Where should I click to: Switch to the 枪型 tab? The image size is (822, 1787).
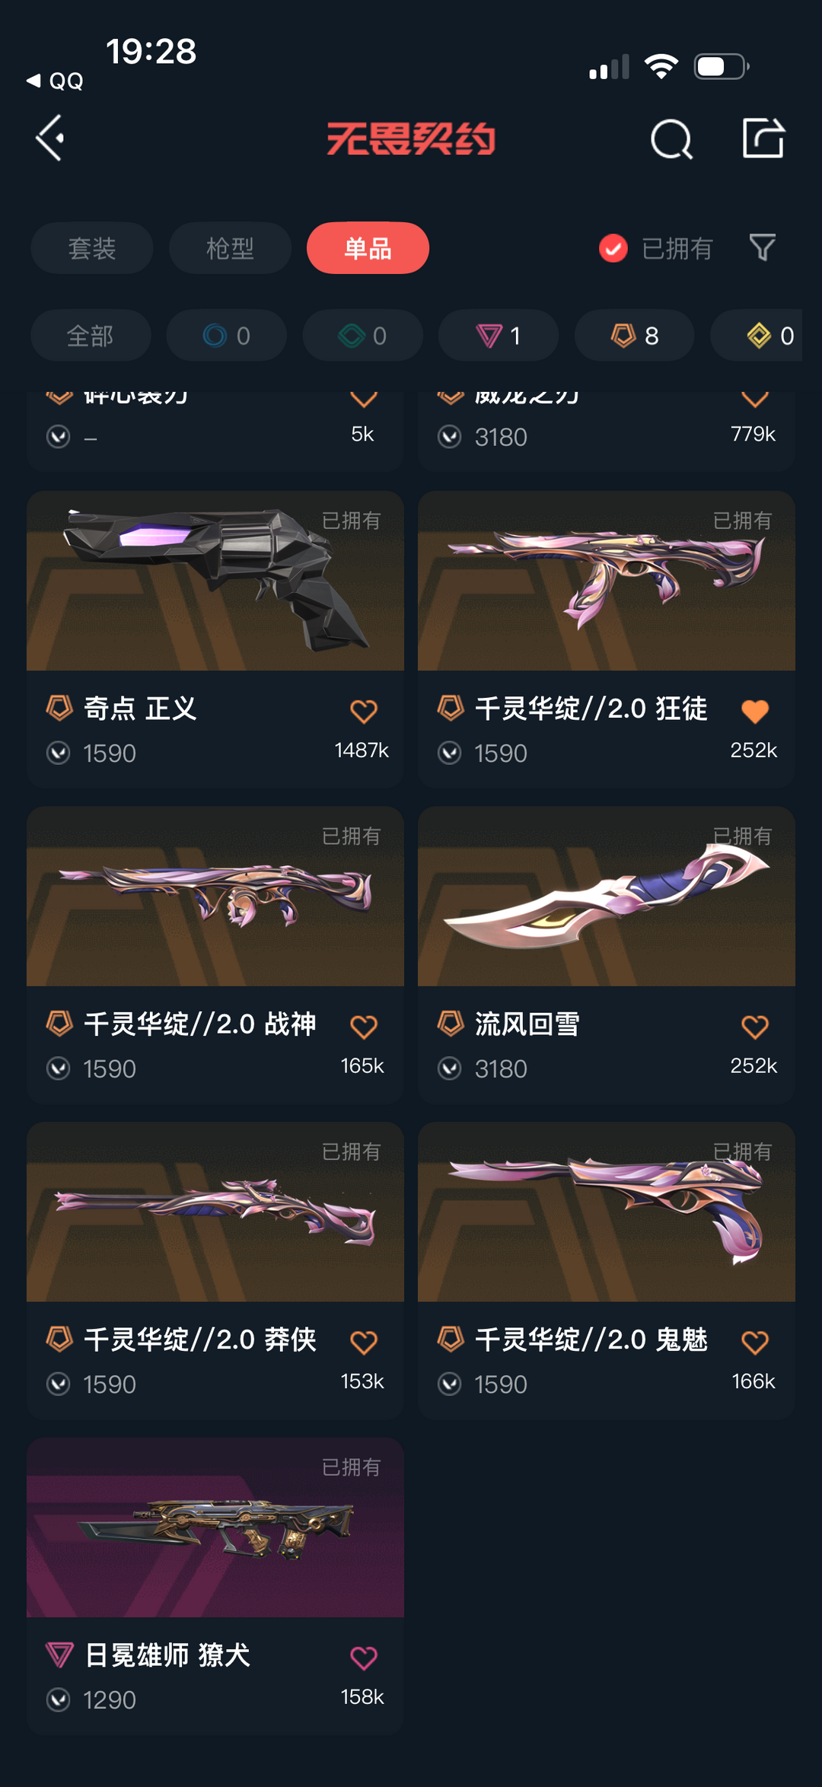pyautogui.click(x=230, y=248)
